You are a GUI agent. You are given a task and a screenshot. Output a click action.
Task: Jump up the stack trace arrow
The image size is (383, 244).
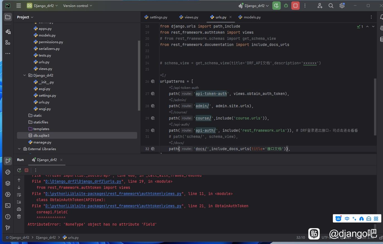(19, 180)
